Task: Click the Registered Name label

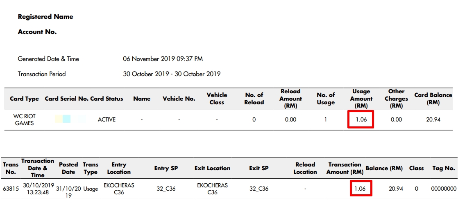Action: click(x=45, y=17)
